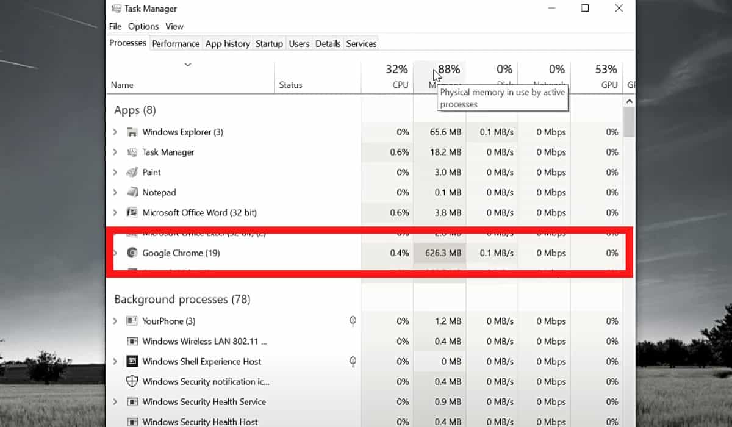Select the Windows Explorer process icon
This screenshot has width=732, height=427.
[x=132, y=132]
